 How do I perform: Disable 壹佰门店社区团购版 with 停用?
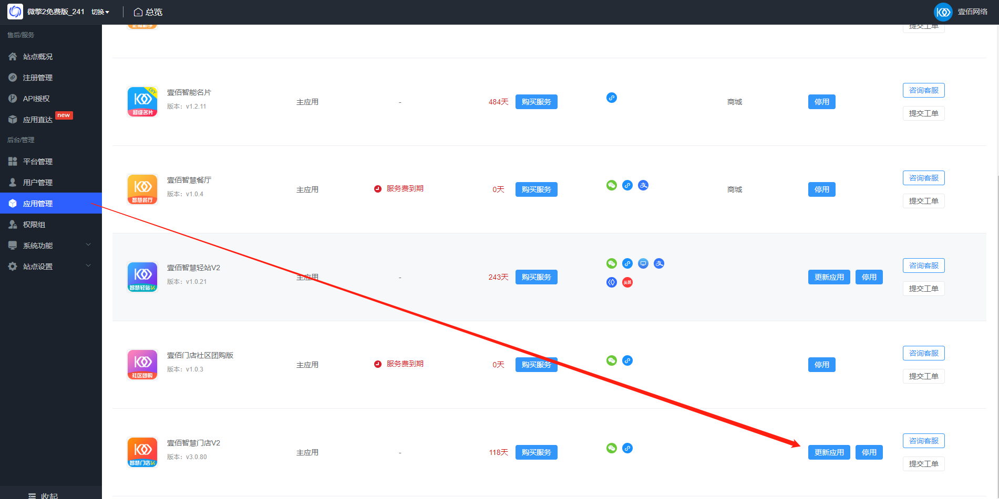pos(821,365)
